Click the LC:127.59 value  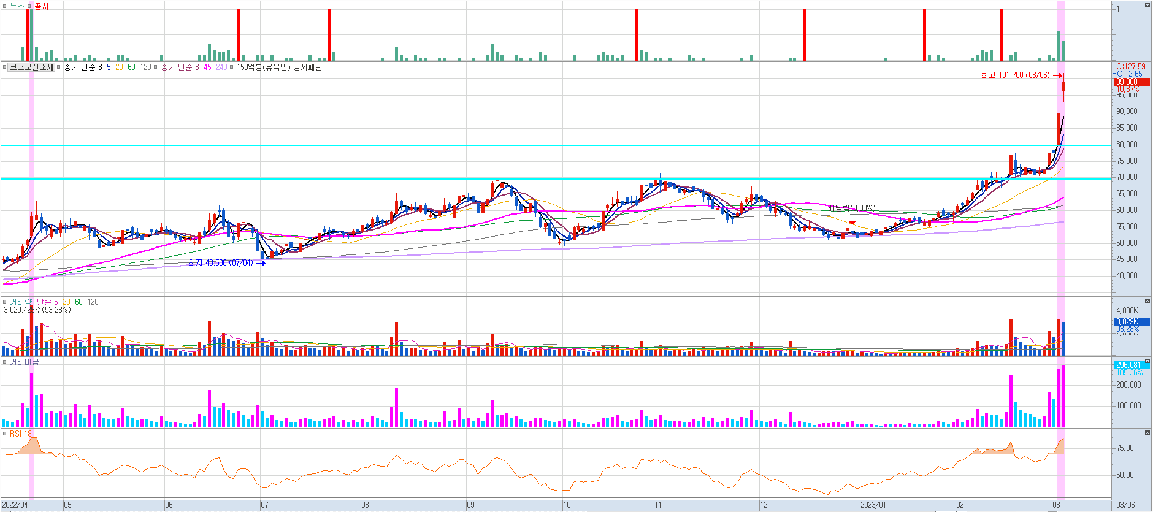pyautogui.click(x=1128, y=66)
